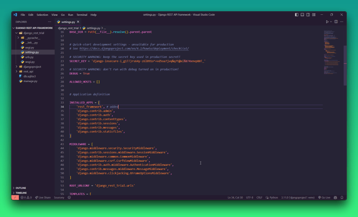Click line number 43 in gutter
358x217 pixels.
62,144
